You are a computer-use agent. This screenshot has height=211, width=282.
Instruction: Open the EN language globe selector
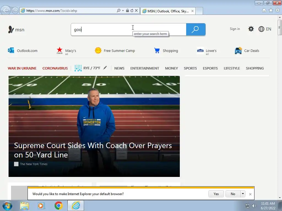pyautogui.click(x=265, y=29)
